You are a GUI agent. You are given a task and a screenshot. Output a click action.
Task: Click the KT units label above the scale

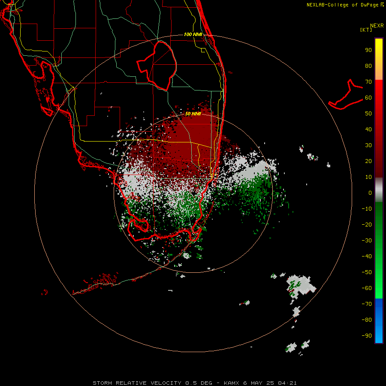tap(366, 30)
